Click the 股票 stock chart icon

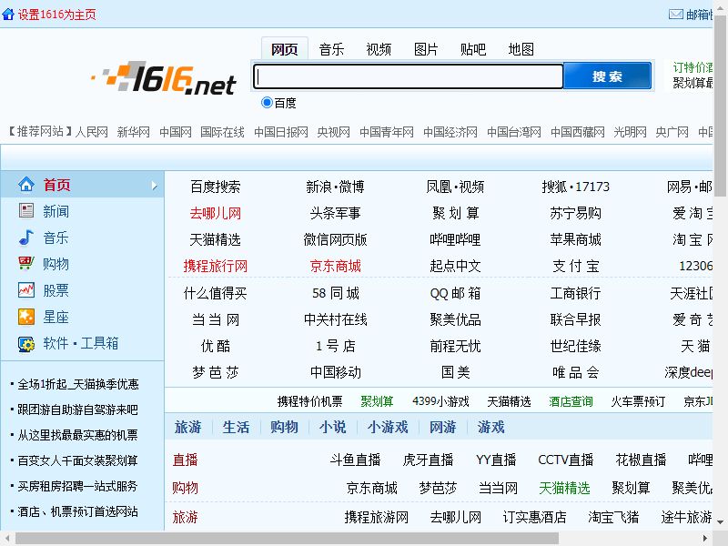(x=26, y=290)
